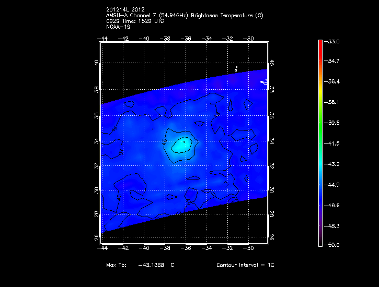Viewport: 379px width, 287px height.
Task: Click the AMSU-A Channel 7 title line
Action: pyautogui.click(x=185, y=16)
